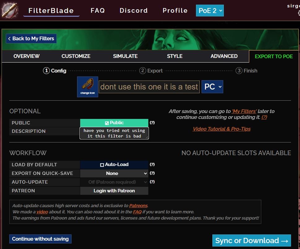The image size is (300, 249).
Task: Open the SIMULATE tab
Action: [x=125, y=56]
